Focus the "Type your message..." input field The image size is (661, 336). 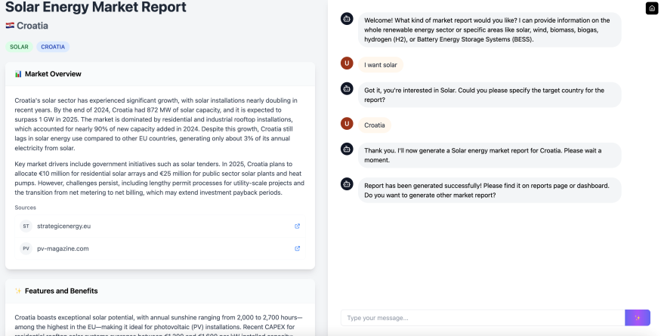click(482, 318)
